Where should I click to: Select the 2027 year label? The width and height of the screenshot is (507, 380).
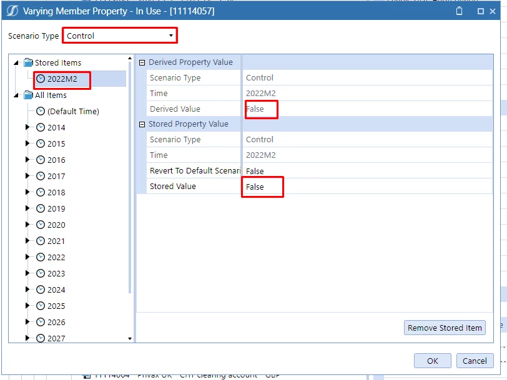coord(56,338)
